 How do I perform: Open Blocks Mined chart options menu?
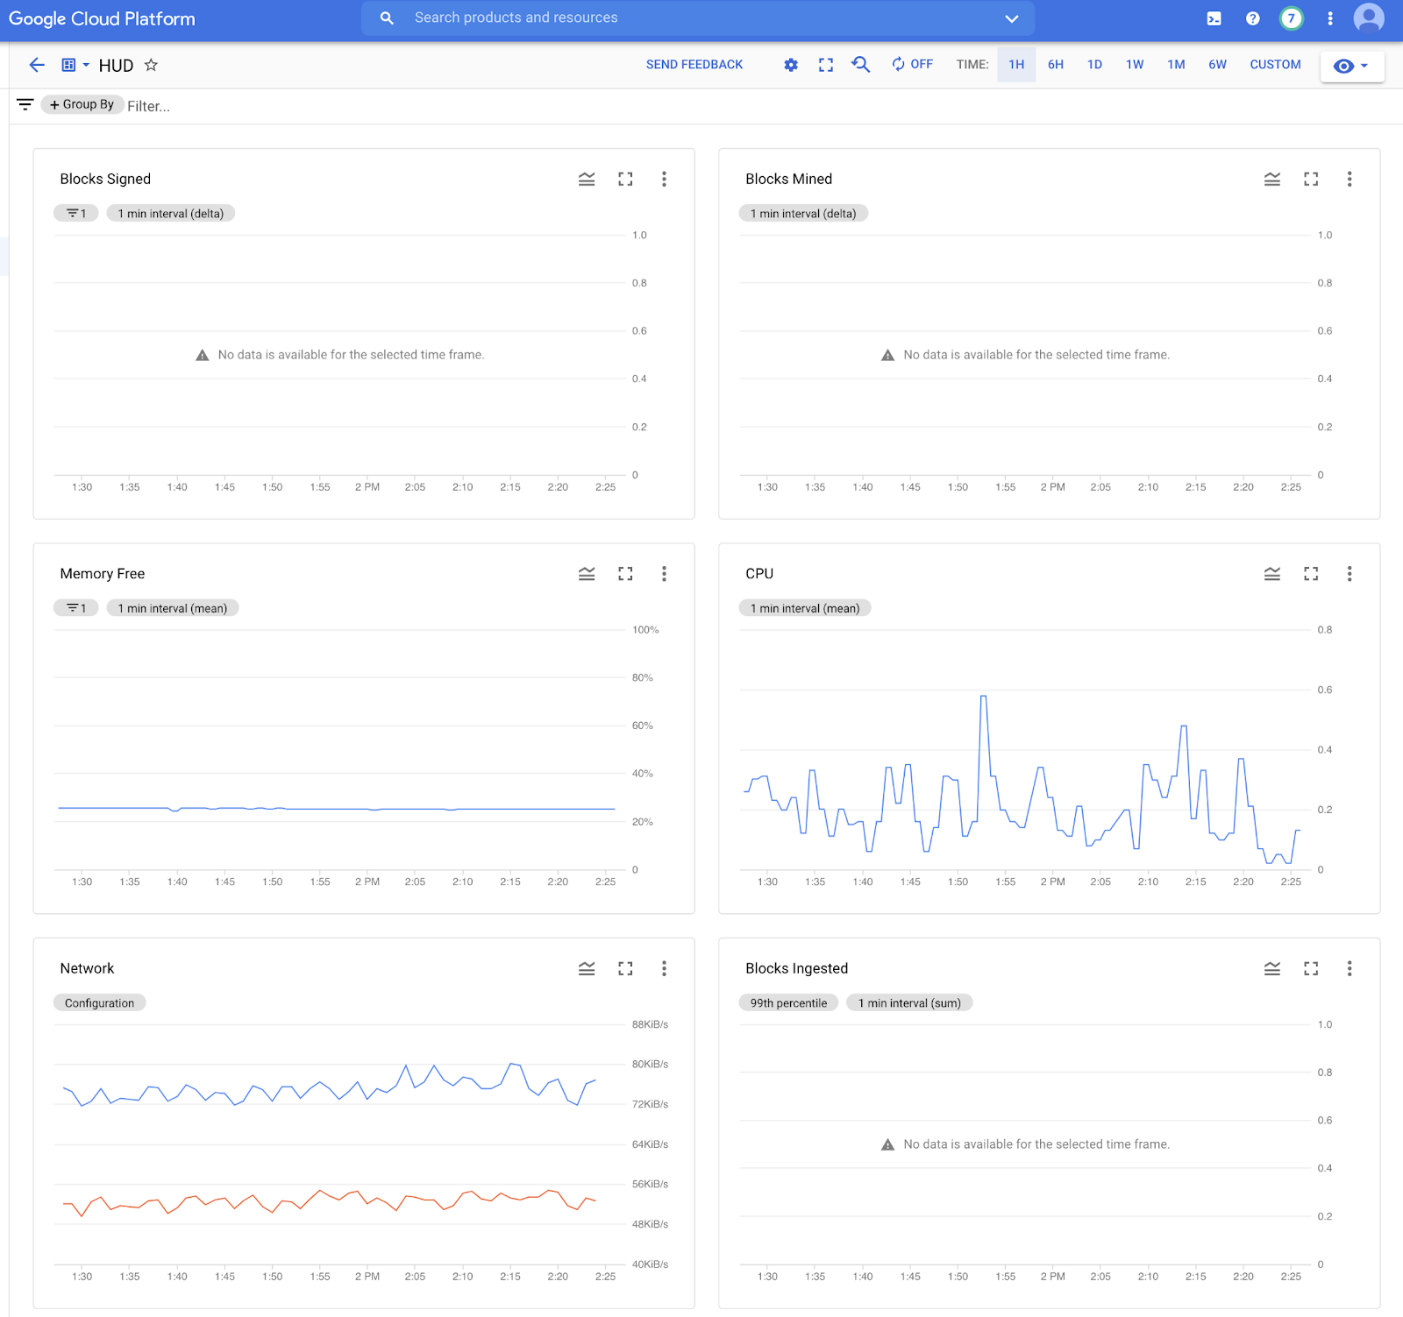pyautogui.click(x=1349, y=179)
